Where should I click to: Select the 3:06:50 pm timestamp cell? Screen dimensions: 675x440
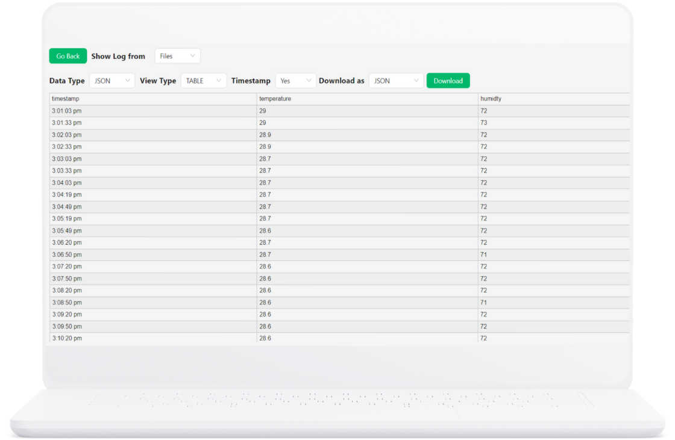point(153,255)
